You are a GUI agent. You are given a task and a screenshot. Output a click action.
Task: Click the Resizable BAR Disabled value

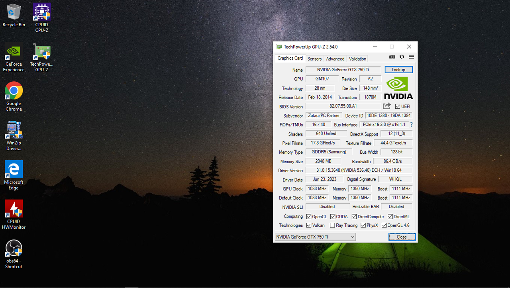396,207
